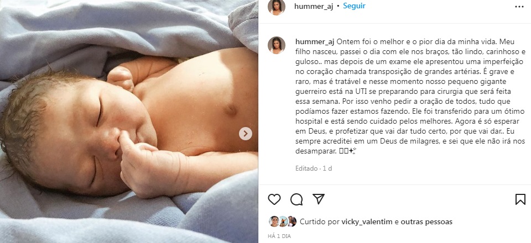Open vicky_valentim profile from likes line
The height and width of the screenshot is (243, 531).
tap(367, 221)
